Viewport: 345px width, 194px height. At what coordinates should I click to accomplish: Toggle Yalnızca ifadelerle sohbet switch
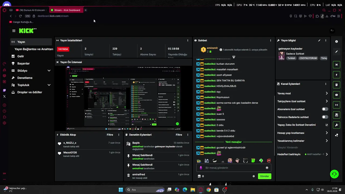point(325,117)
